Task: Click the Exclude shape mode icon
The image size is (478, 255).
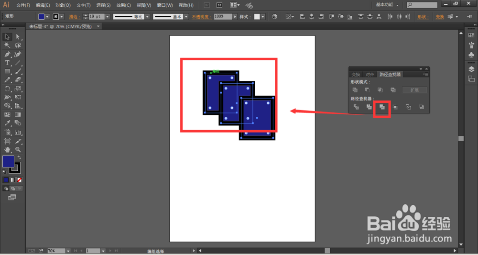Action: [x=393, y=90]
